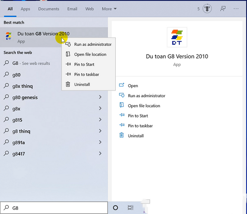Choose Pin to taskbar in context menu

coord(88,74)
